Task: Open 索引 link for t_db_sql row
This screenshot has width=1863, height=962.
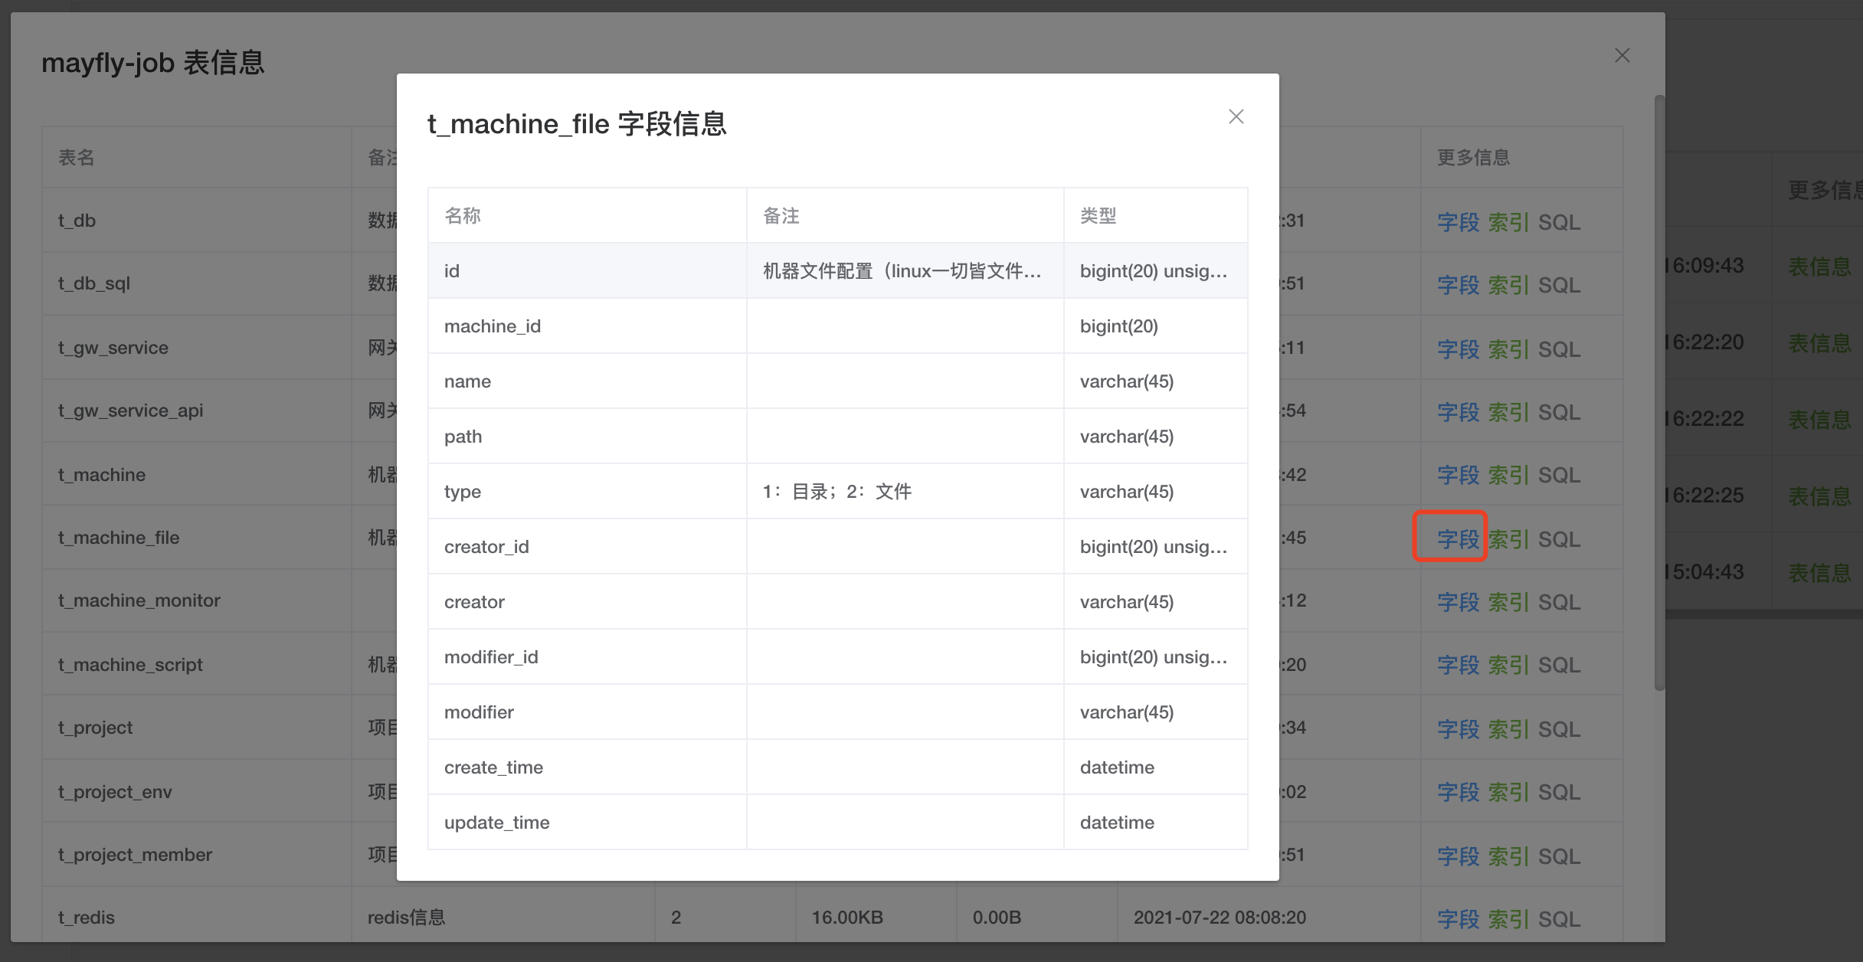Action: coord(1508,285)
